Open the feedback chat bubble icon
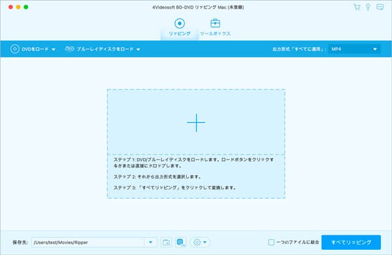This screenshot has height=255, width=392. click(380, 7)
